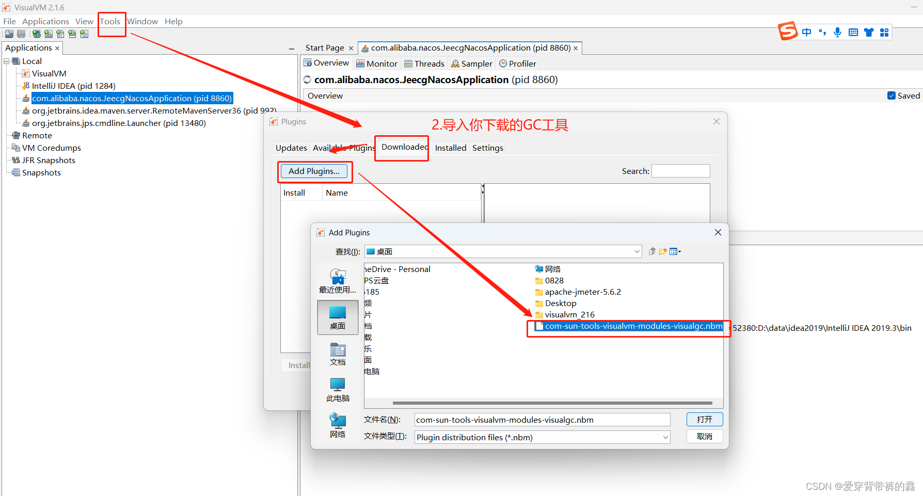Viewport: 923px width, 496px height.
Task: Open the Help menu
Action: tap(173, 21)
